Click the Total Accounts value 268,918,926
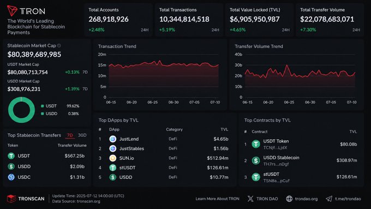The image size is (371, 209). pyautogui.click(x=109, y=19)
